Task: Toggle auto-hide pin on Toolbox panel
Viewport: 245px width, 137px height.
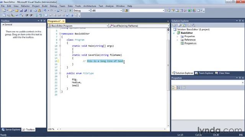Action: pyautogui.click(x=41, y=21)
